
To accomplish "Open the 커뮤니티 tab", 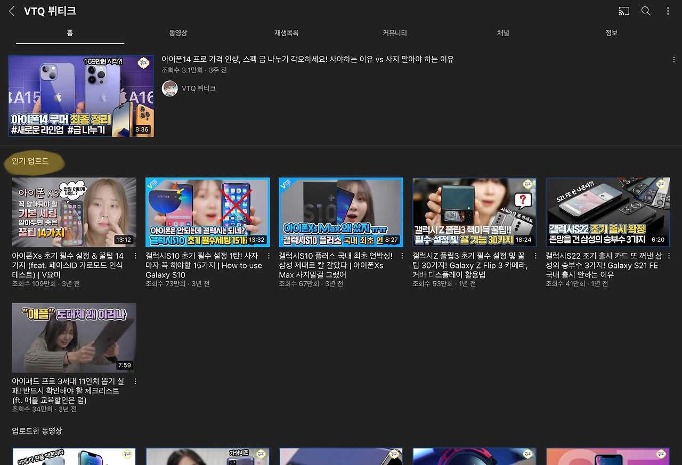I will pyautogui.click(x=395, y=33).
